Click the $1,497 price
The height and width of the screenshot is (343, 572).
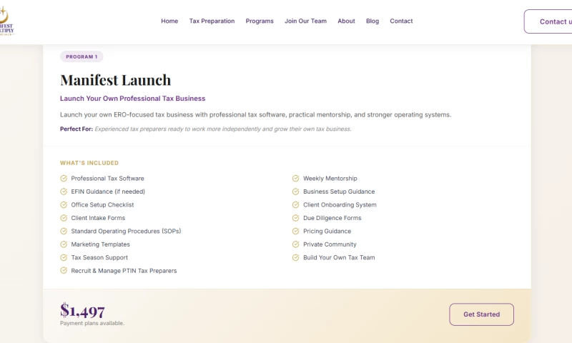tap(82, 311)
